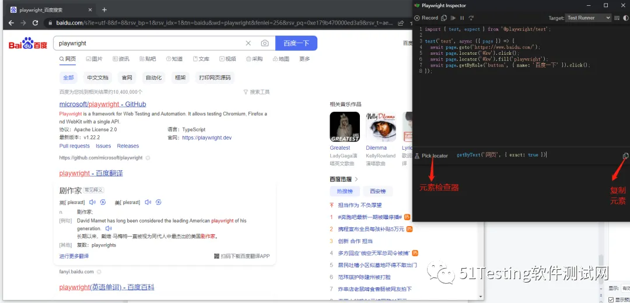Copy the picked locator to clipboard
The width and height of the screenshot is (630, 303).
click(625, 156)
